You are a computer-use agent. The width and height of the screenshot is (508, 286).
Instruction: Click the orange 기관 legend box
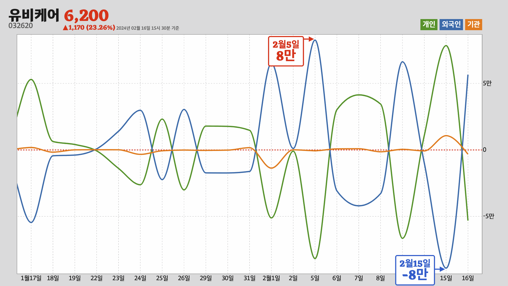[x=474, y=25]
